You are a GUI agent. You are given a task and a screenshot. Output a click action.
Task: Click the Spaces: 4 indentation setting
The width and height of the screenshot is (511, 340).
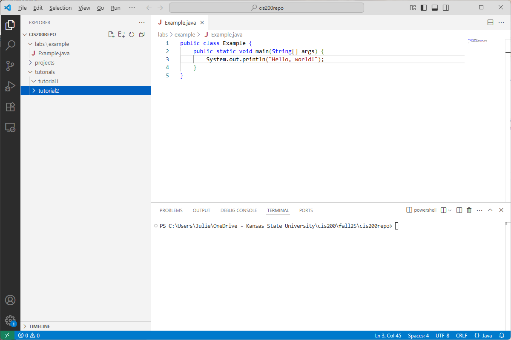[x=418, y=335]
